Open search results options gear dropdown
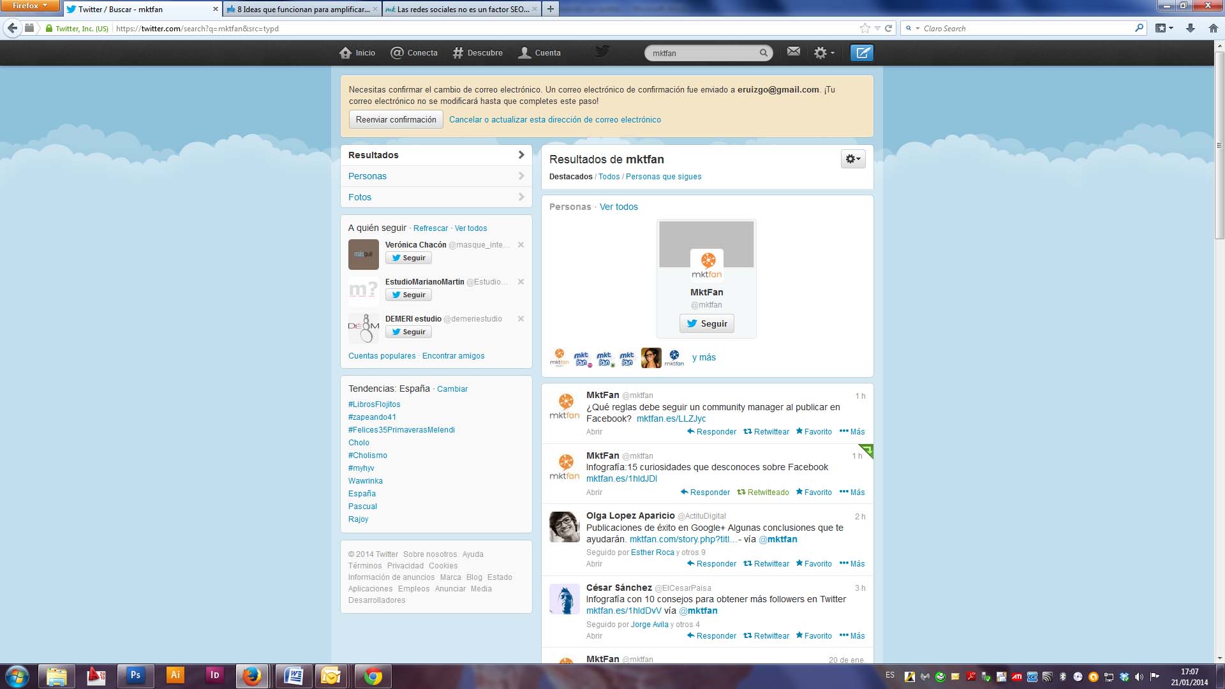1225x689 pixels. pyautogui.click(x=852, y=159)
